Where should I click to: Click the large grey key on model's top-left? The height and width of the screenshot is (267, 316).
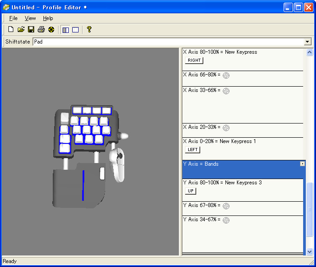pyautogui.click(x=65, y=118)
